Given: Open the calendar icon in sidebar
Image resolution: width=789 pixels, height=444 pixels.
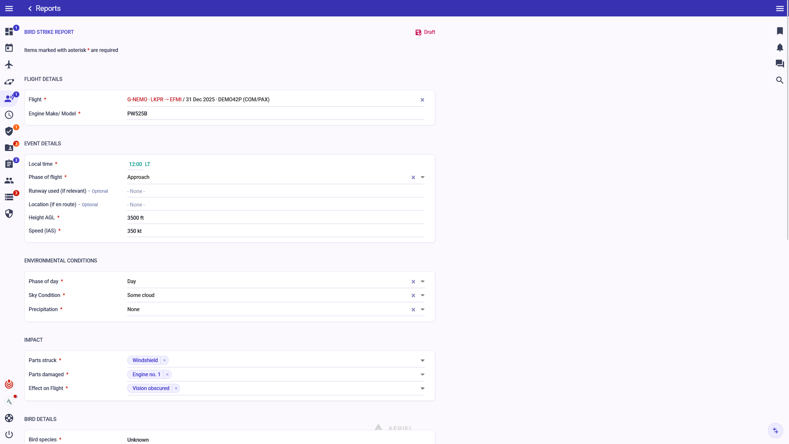Looking at the screenshot, I should (x=9, y=48).
